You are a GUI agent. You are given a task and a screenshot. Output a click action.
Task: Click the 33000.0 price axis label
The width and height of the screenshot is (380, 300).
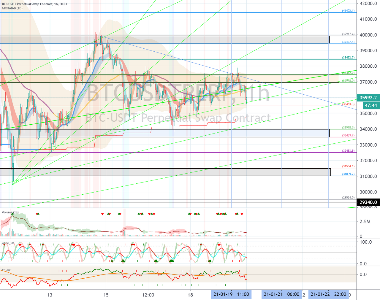tap(368, 145)
